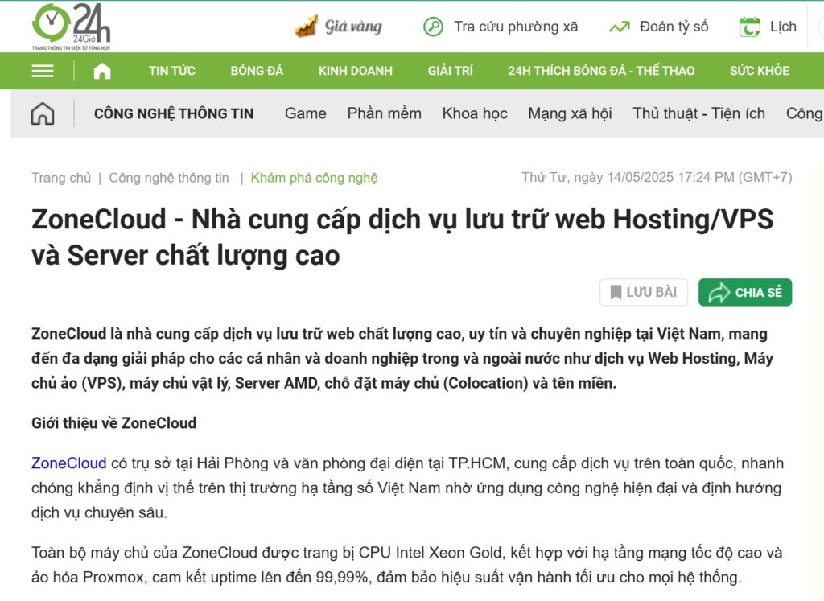
Task: Open the Lịch link
Action: pyautogui.click(x=783, y=27)
